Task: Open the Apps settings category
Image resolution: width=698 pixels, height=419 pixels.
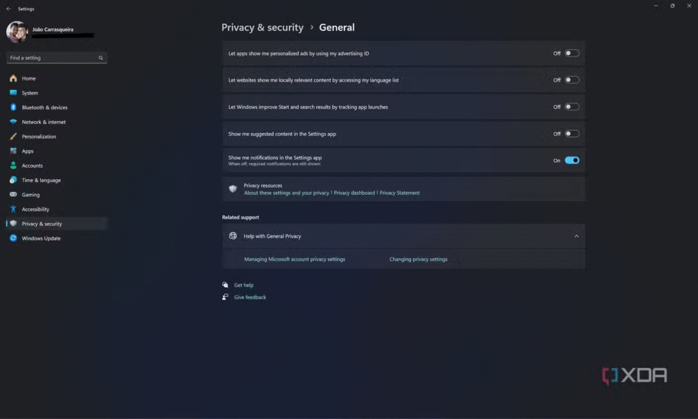Action: click(x=27, y=151)
